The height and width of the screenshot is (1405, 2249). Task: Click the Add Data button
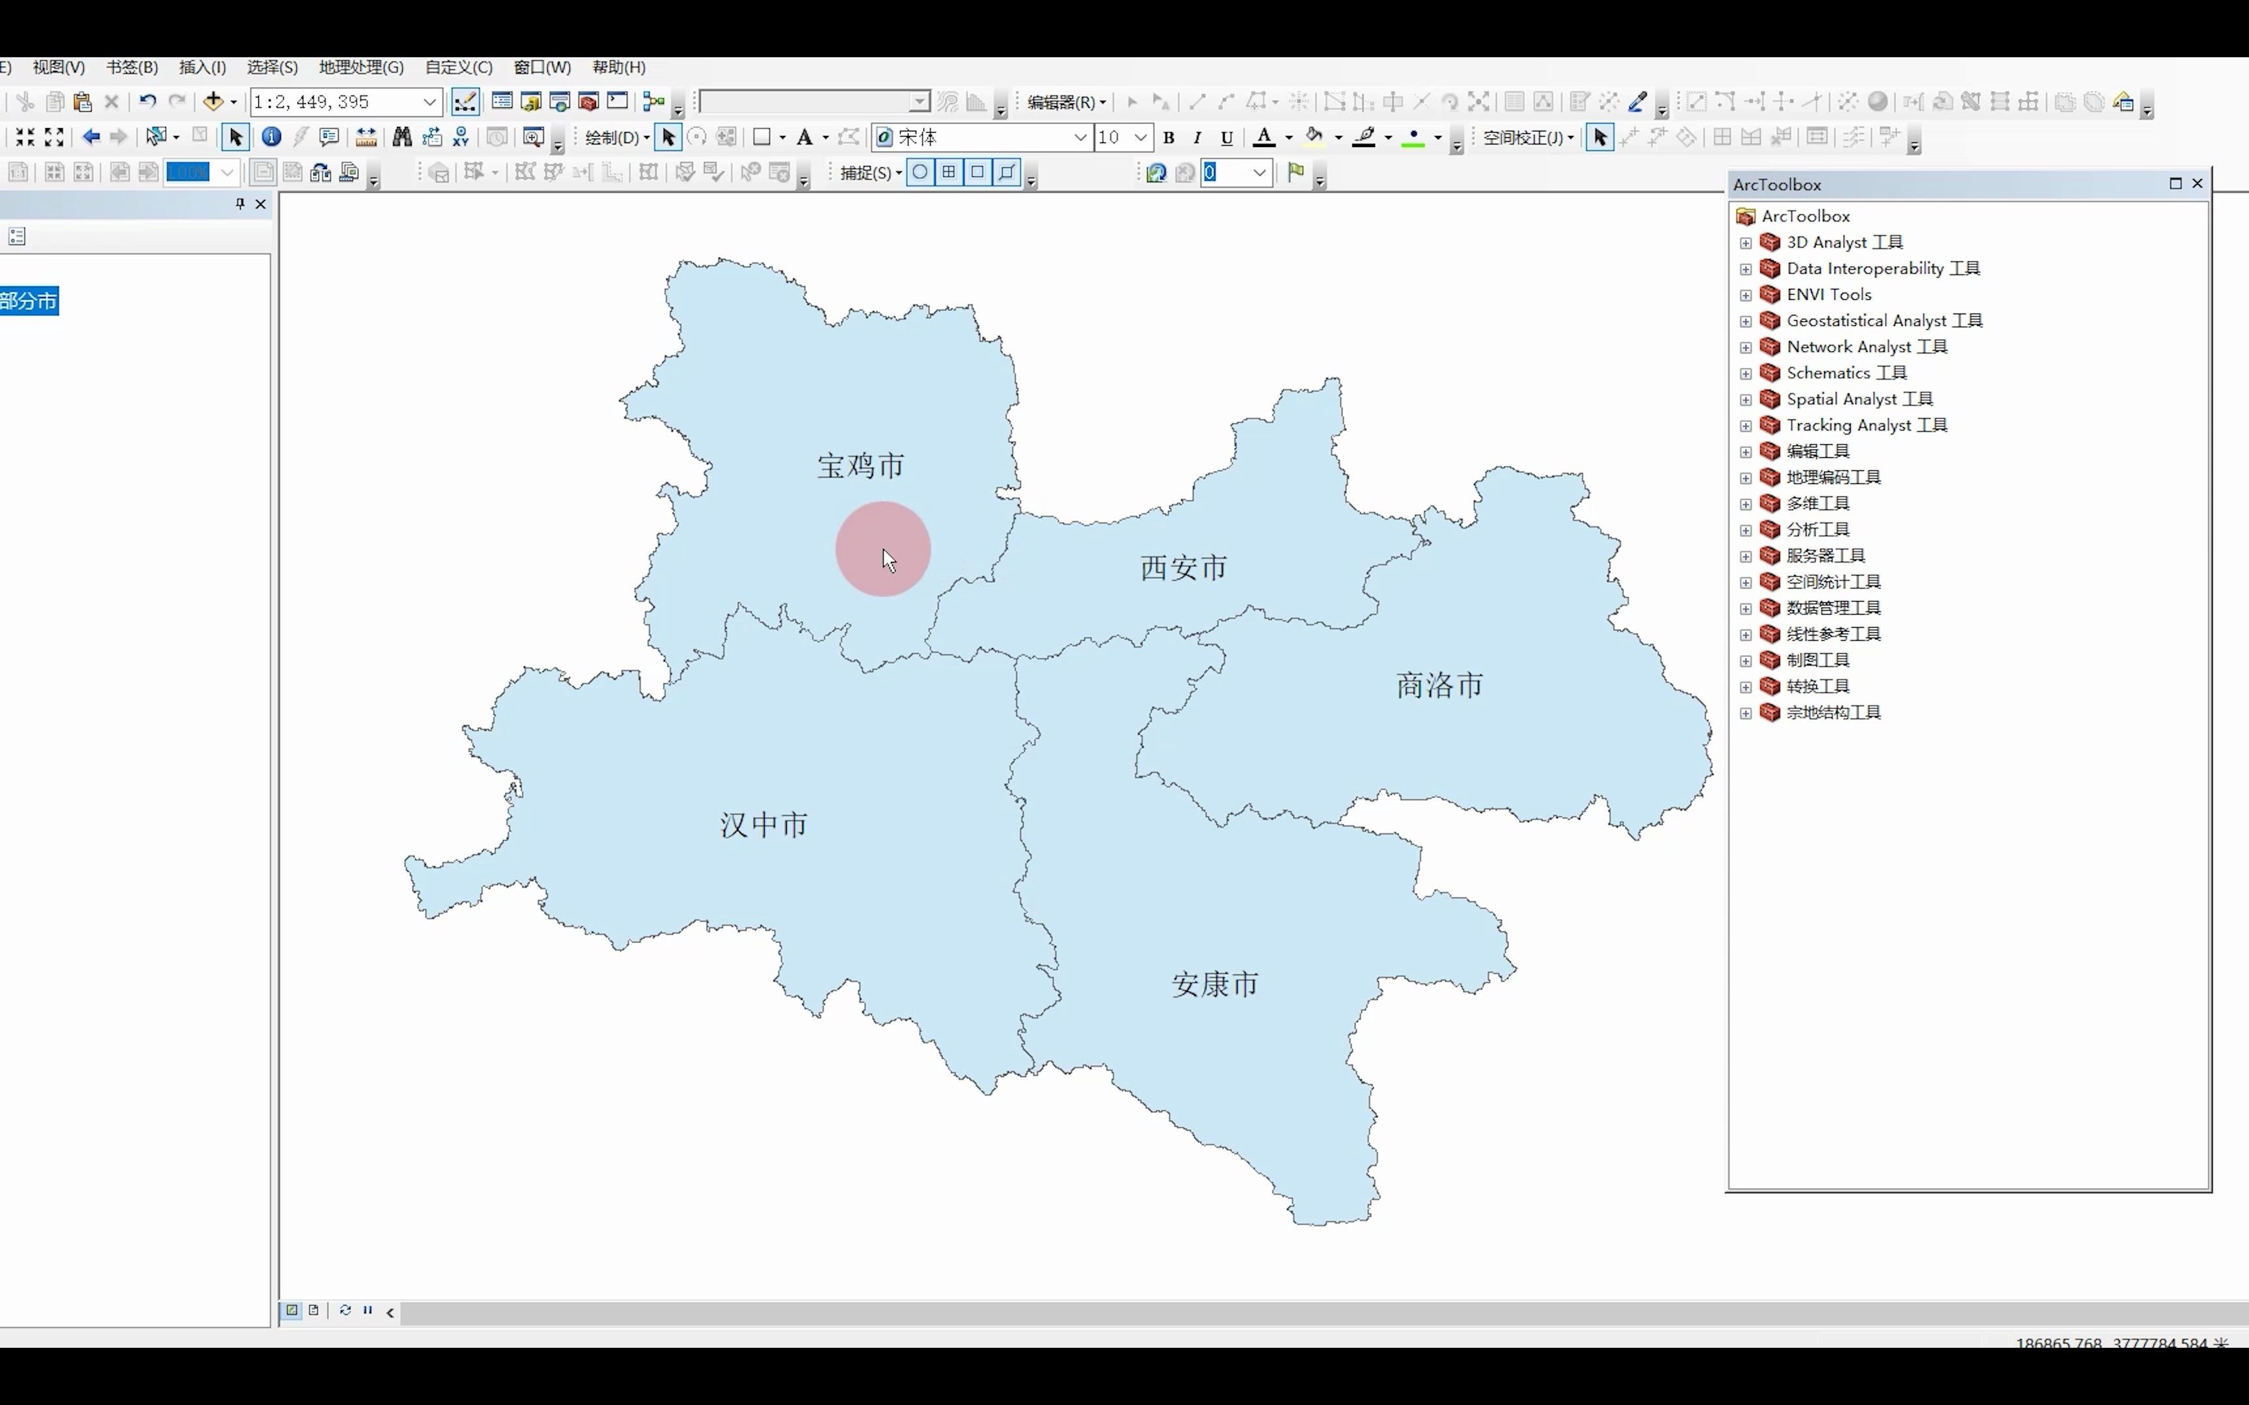pos(213,101)
